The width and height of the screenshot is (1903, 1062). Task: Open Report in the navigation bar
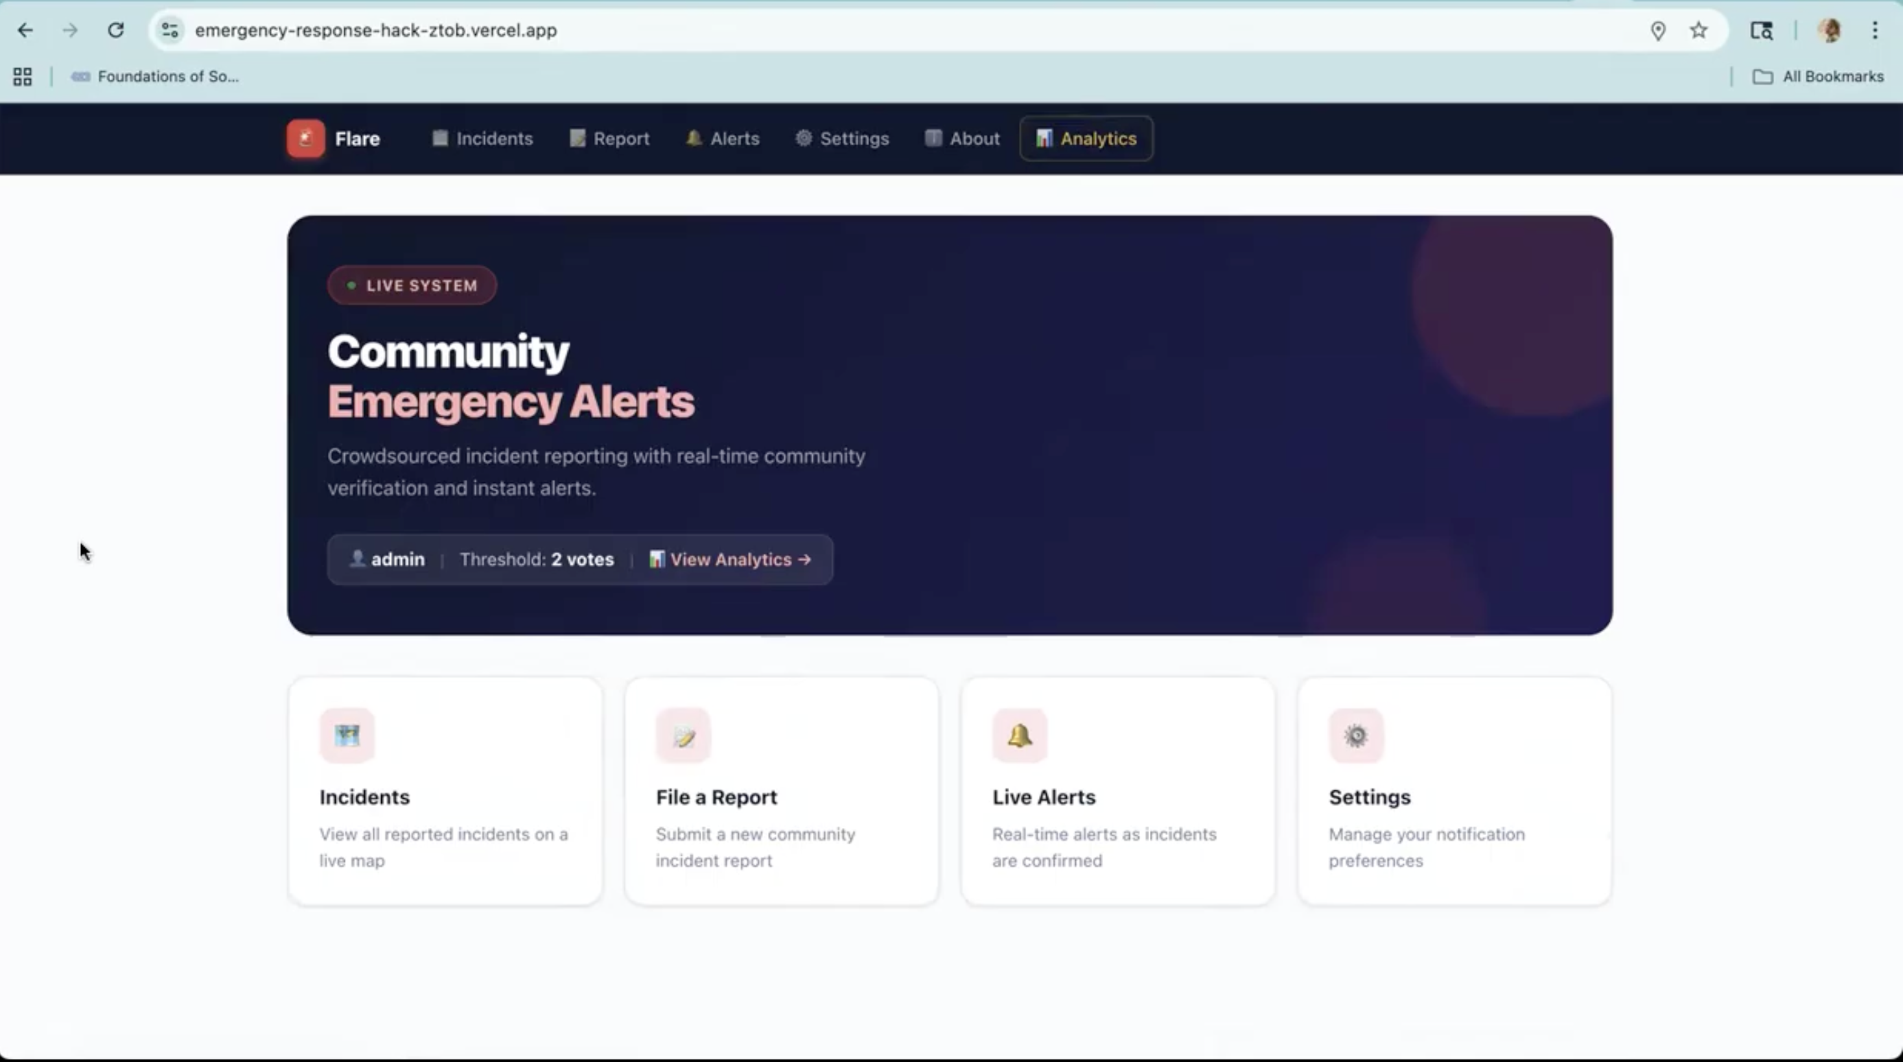coord(609,139)
